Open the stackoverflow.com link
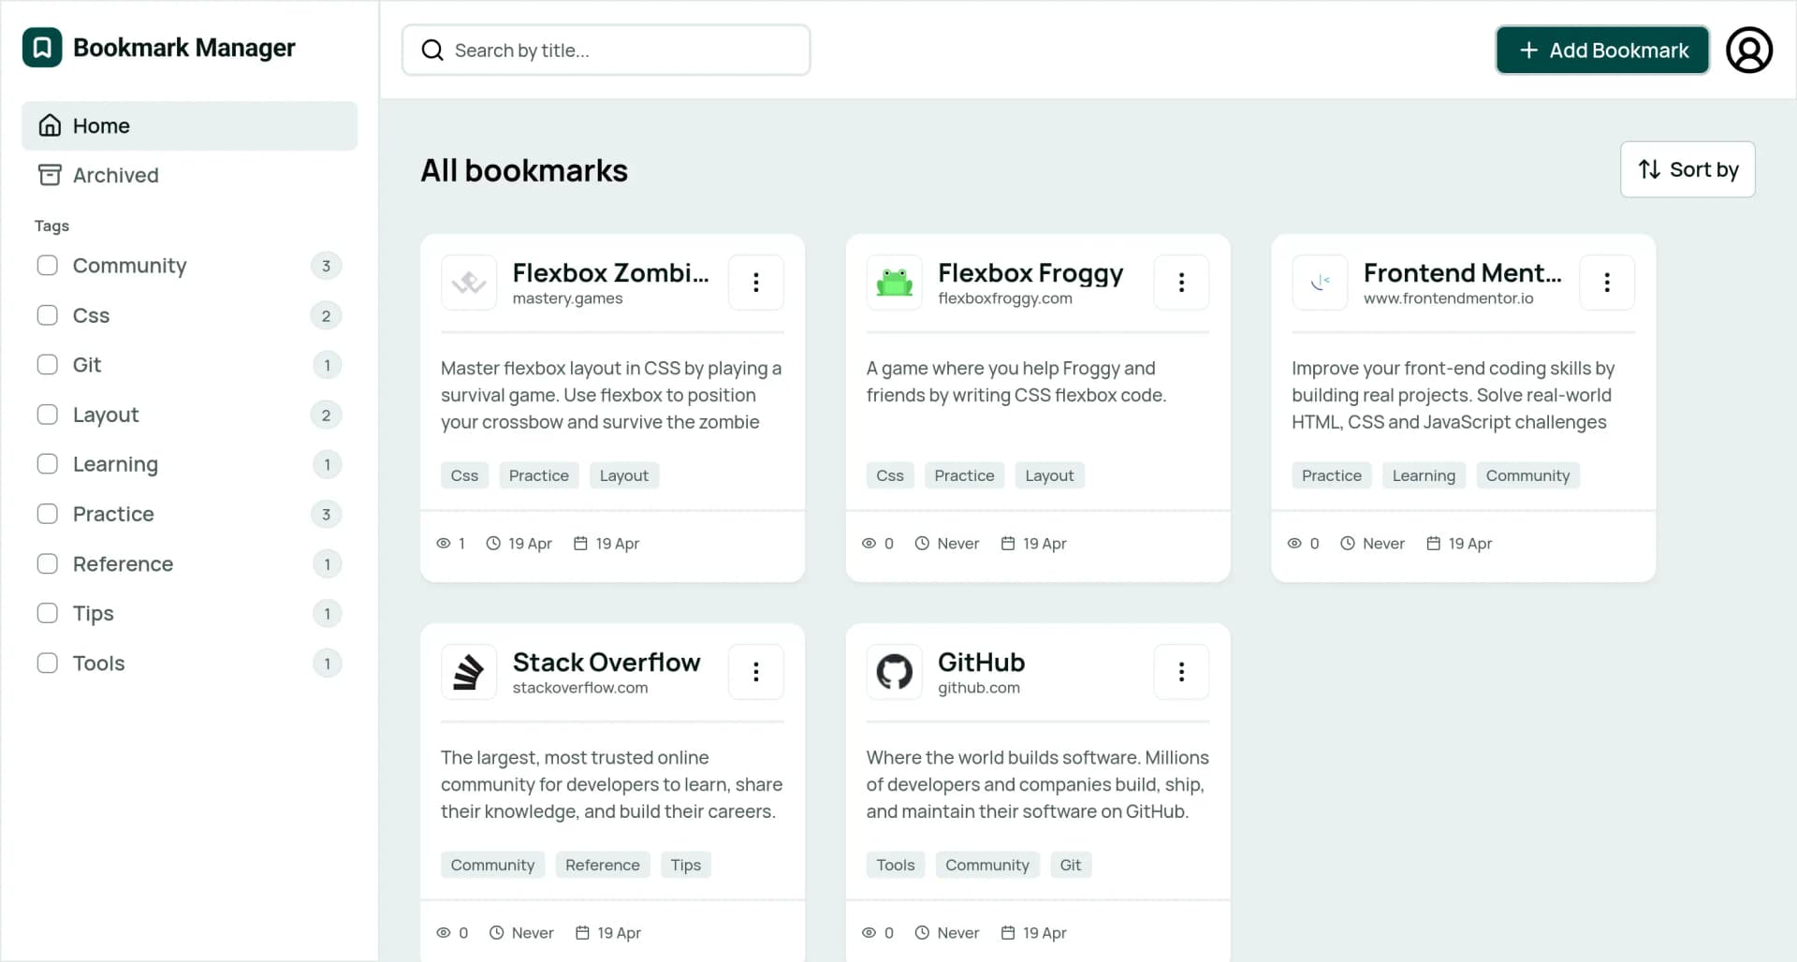 580,688
